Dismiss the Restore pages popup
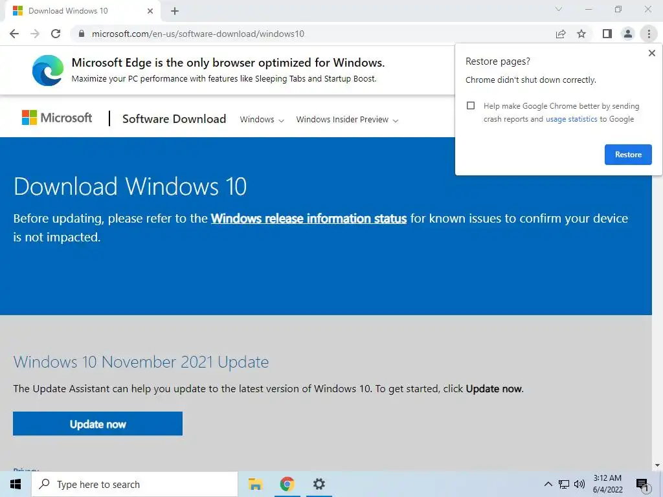 (651, 53)
